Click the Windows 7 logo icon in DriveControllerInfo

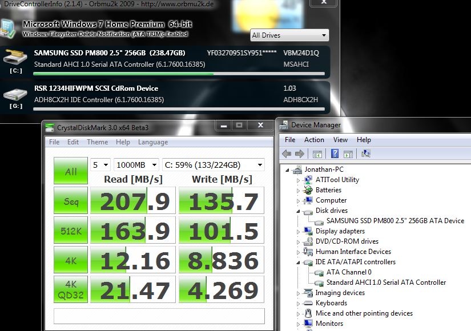click(x=8, y=29)
